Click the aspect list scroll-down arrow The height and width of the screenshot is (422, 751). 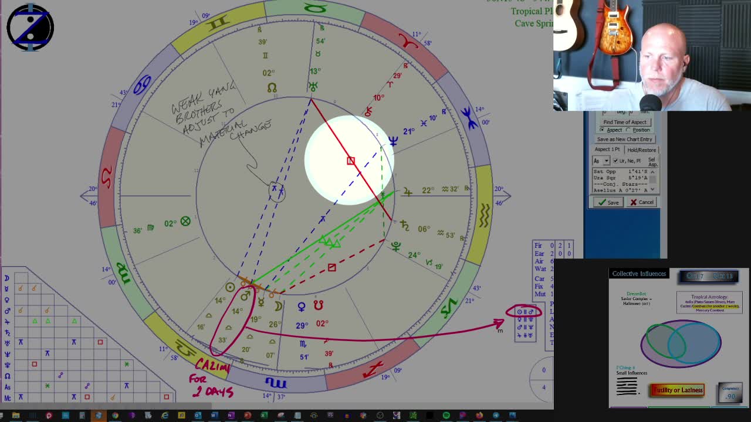(652, 190)
